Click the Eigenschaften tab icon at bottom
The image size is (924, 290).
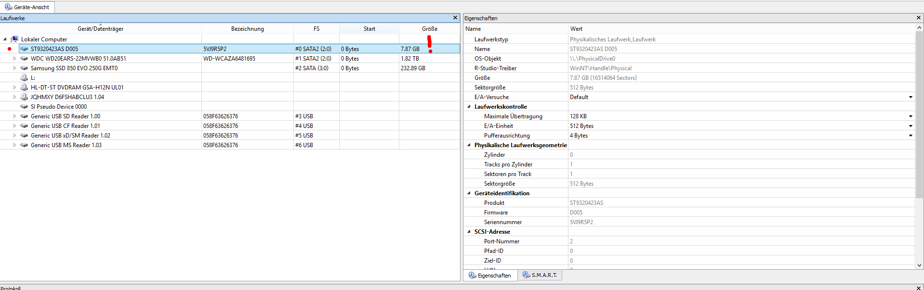pos(473,275)
